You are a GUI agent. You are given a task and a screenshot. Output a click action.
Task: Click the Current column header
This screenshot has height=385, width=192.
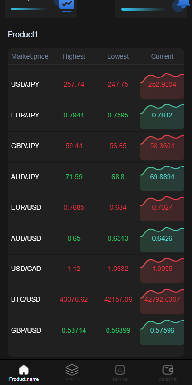coord(162,56)
